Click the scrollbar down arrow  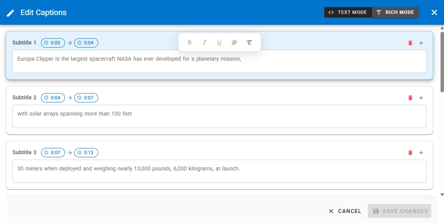click(442, 195)
